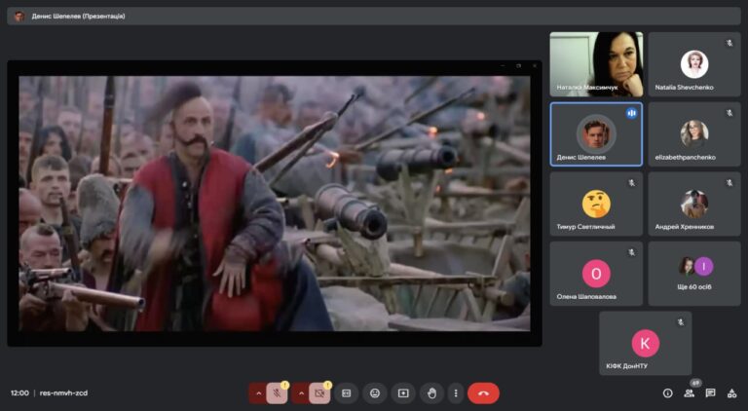Click the participant count badge above people icon
Image resolution: width=748 pixels, height=411 pixels.
point(695,383)
